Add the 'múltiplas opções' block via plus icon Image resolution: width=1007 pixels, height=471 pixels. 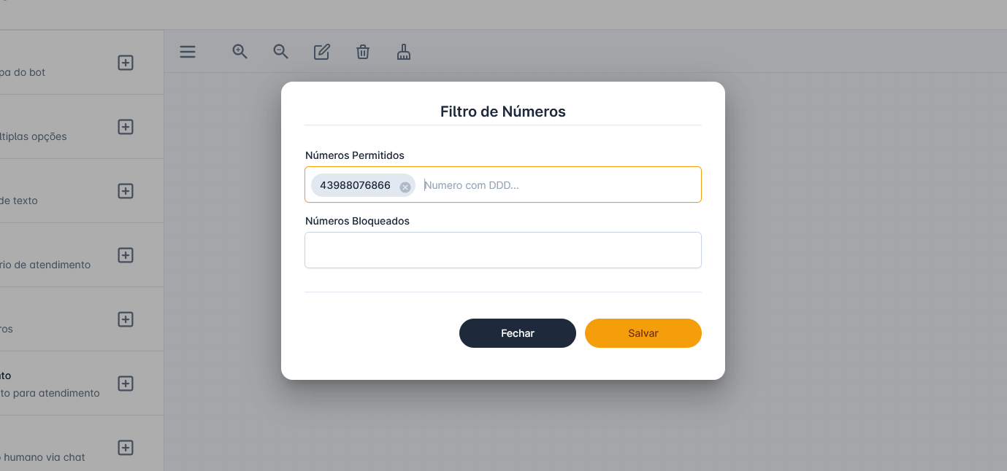126,127
